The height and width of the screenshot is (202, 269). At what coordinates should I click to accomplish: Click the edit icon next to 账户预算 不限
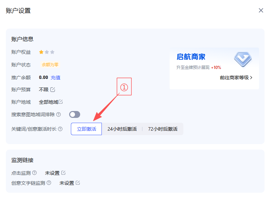pyautogui.click(x=53, y=90)
